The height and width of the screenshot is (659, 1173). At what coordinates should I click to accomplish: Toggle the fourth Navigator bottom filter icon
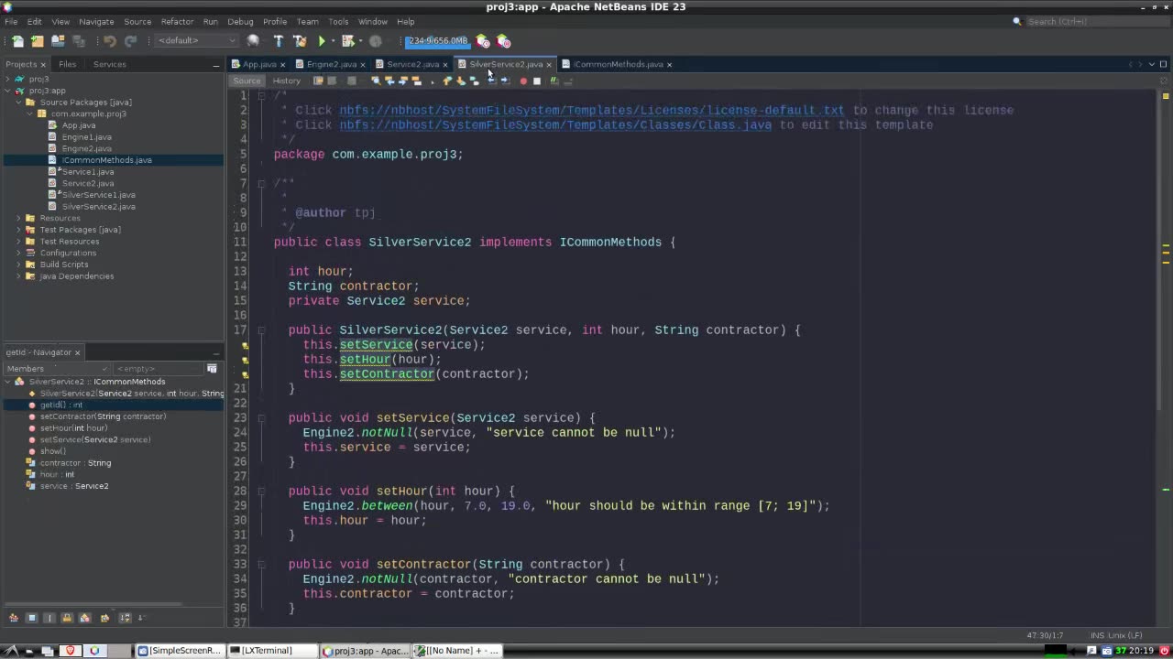pyautogui.click(x=67, y=618)
